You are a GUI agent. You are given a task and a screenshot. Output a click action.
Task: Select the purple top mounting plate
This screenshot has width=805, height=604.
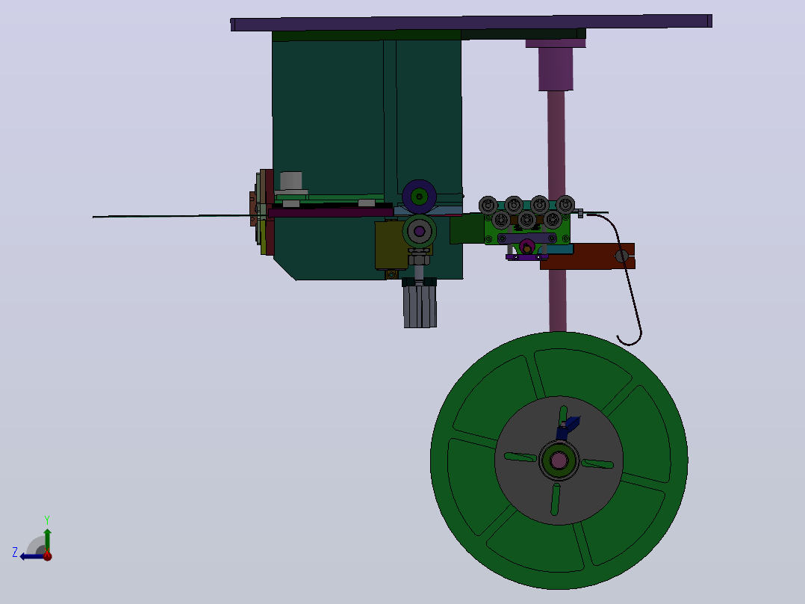470,23
